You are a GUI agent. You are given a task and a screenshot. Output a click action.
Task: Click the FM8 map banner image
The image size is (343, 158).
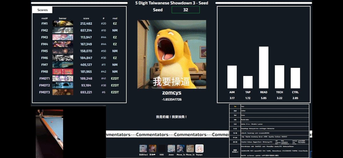tap(63, 72)
